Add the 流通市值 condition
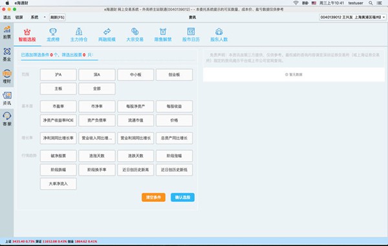The image size is (388, 246). pos(135,120)
